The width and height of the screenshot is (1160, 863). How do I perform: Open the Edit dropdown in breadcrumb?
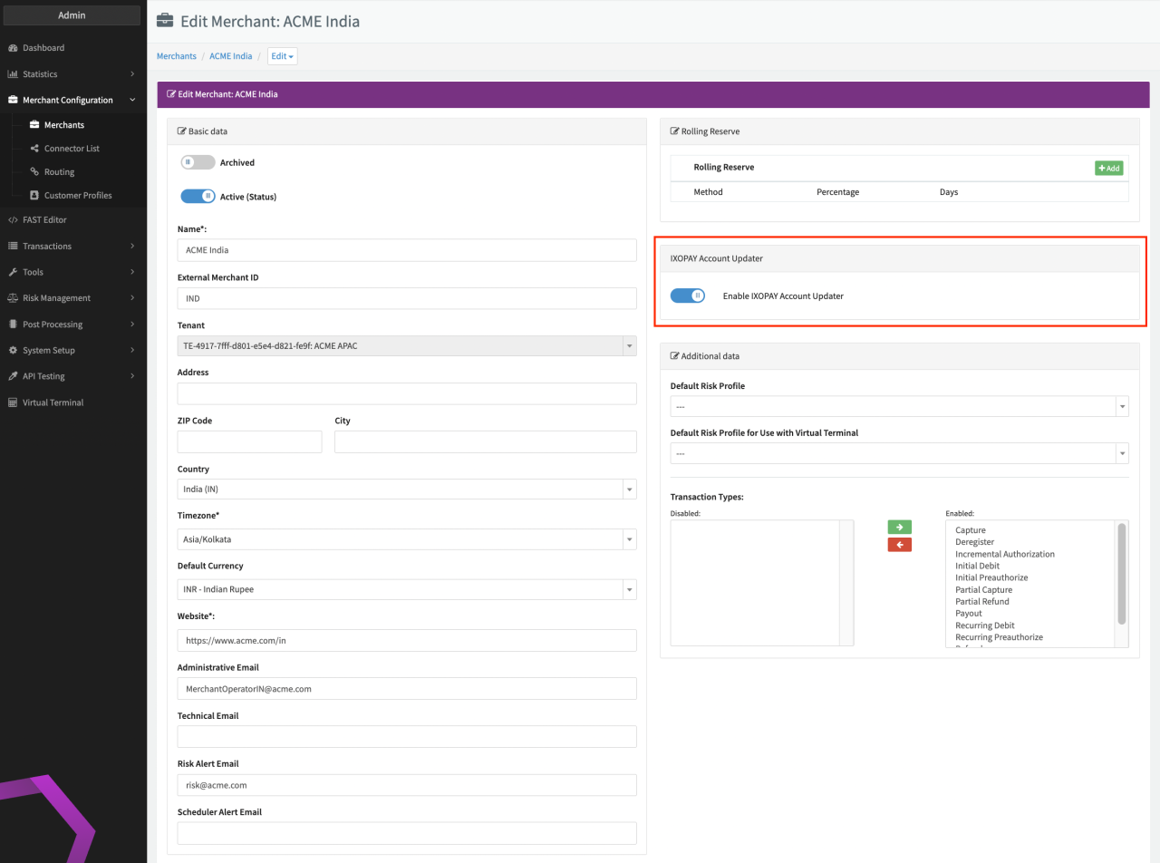tap(283, 56)
